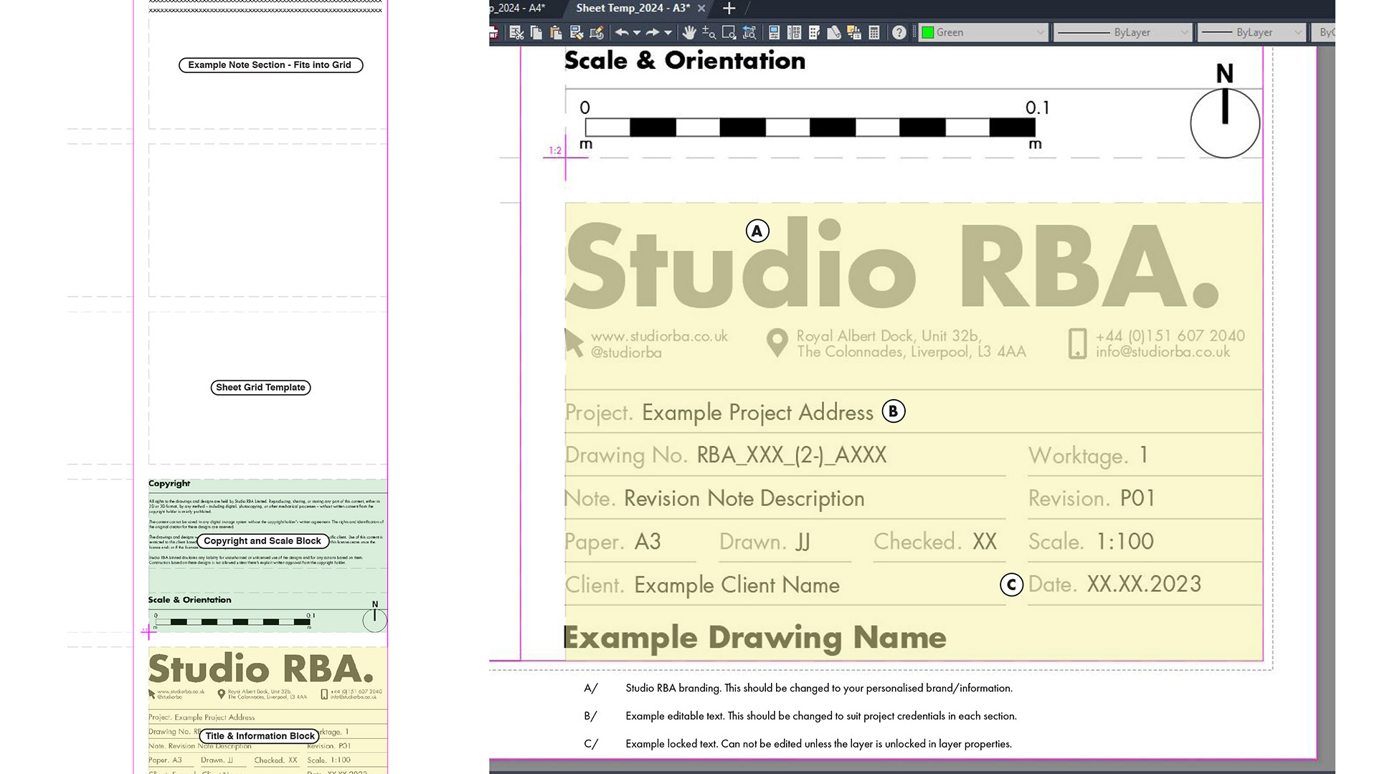Open the Green layer color dropdown
Screen dimensions: 1377x774
tap(1041, 32)
